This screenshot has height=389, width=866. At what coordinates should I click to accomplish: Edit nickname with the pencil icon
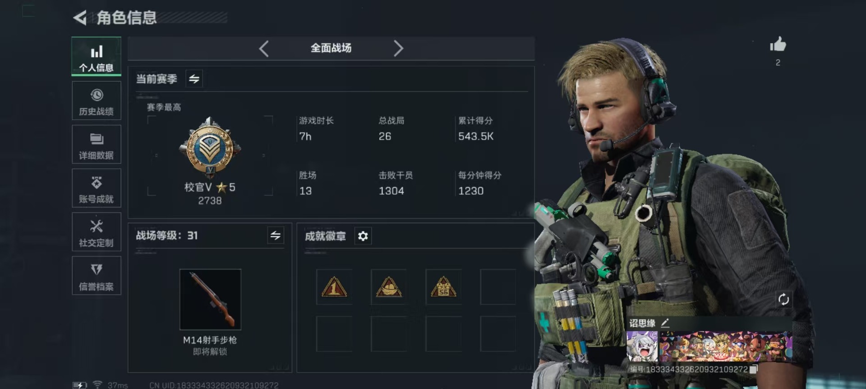(x=665, y=323)
